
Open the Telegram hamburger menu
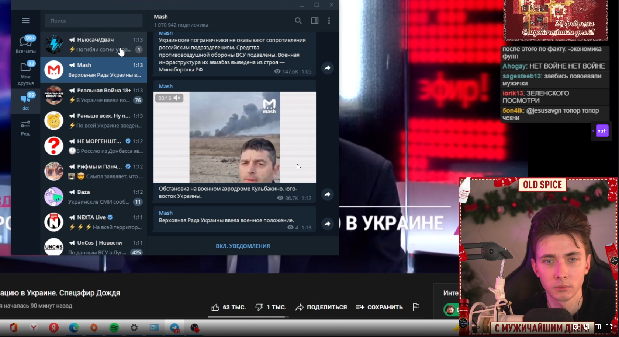[25, 21]
